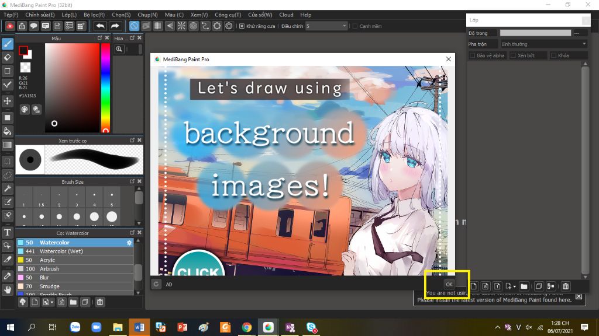
Task: Toggle Bảo vệ alpha checkbox
Action: (x=473, y=55)
